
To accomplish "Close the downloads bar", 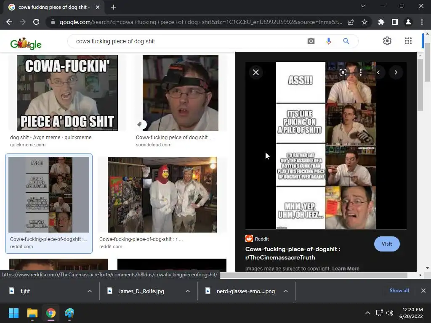I will point(423,291).
